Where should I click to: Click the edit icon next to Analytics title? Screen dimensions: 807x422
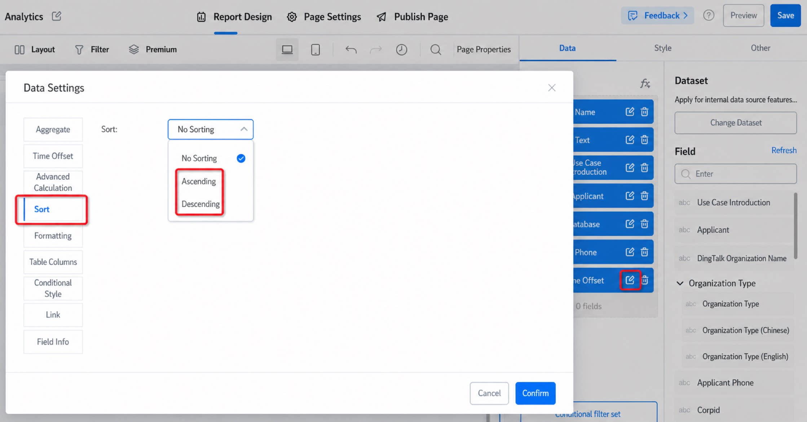pyautogui.click(x=57, y=16)
